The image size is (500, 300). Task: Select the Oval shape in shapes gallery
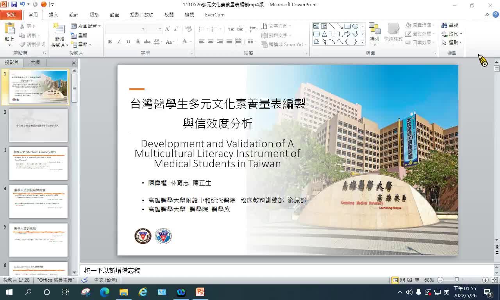(355, 26)
